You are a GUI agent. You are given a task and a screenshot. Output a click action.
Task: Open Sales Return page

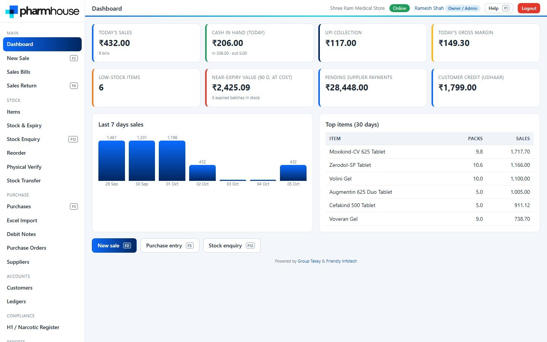tap(42, 85)
